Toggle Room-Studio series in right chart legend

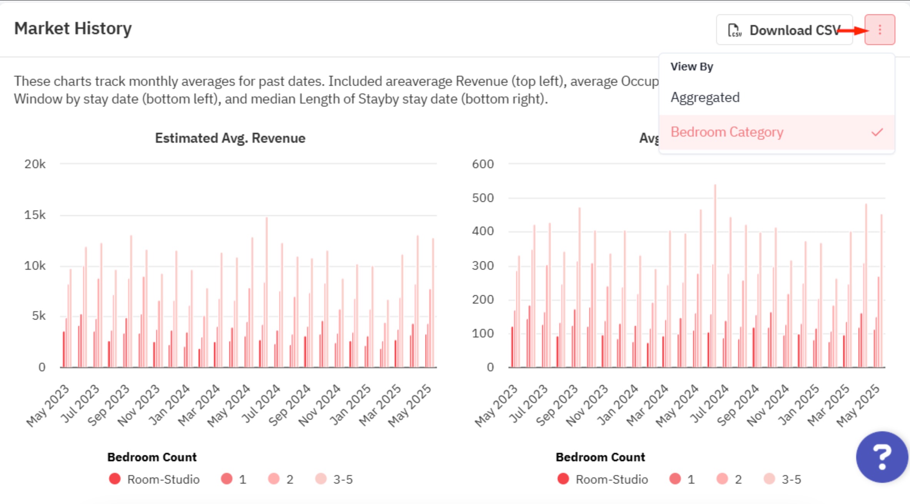click(x=603, y=479)
